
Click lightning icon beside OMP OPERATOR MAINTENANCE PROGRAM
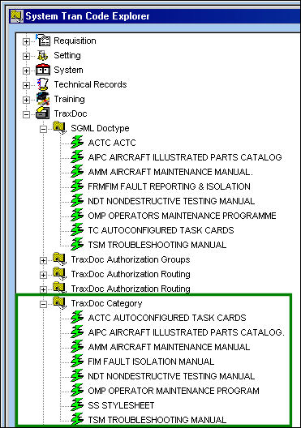tap(77, 391)
